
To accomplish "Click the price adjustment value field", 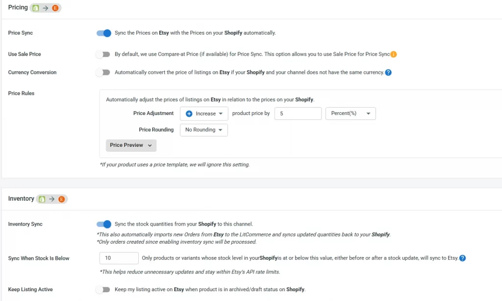I will (298, 114).
